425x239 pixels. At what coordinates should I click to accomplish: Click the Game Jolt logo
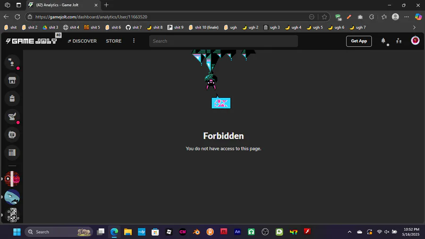point(31,41)
